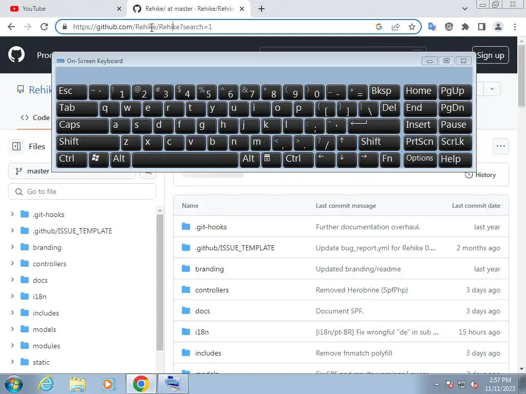This screenshot has height=394, width=526.
Task: Click the browser address bar URL
Action: (x=142, y=27)
